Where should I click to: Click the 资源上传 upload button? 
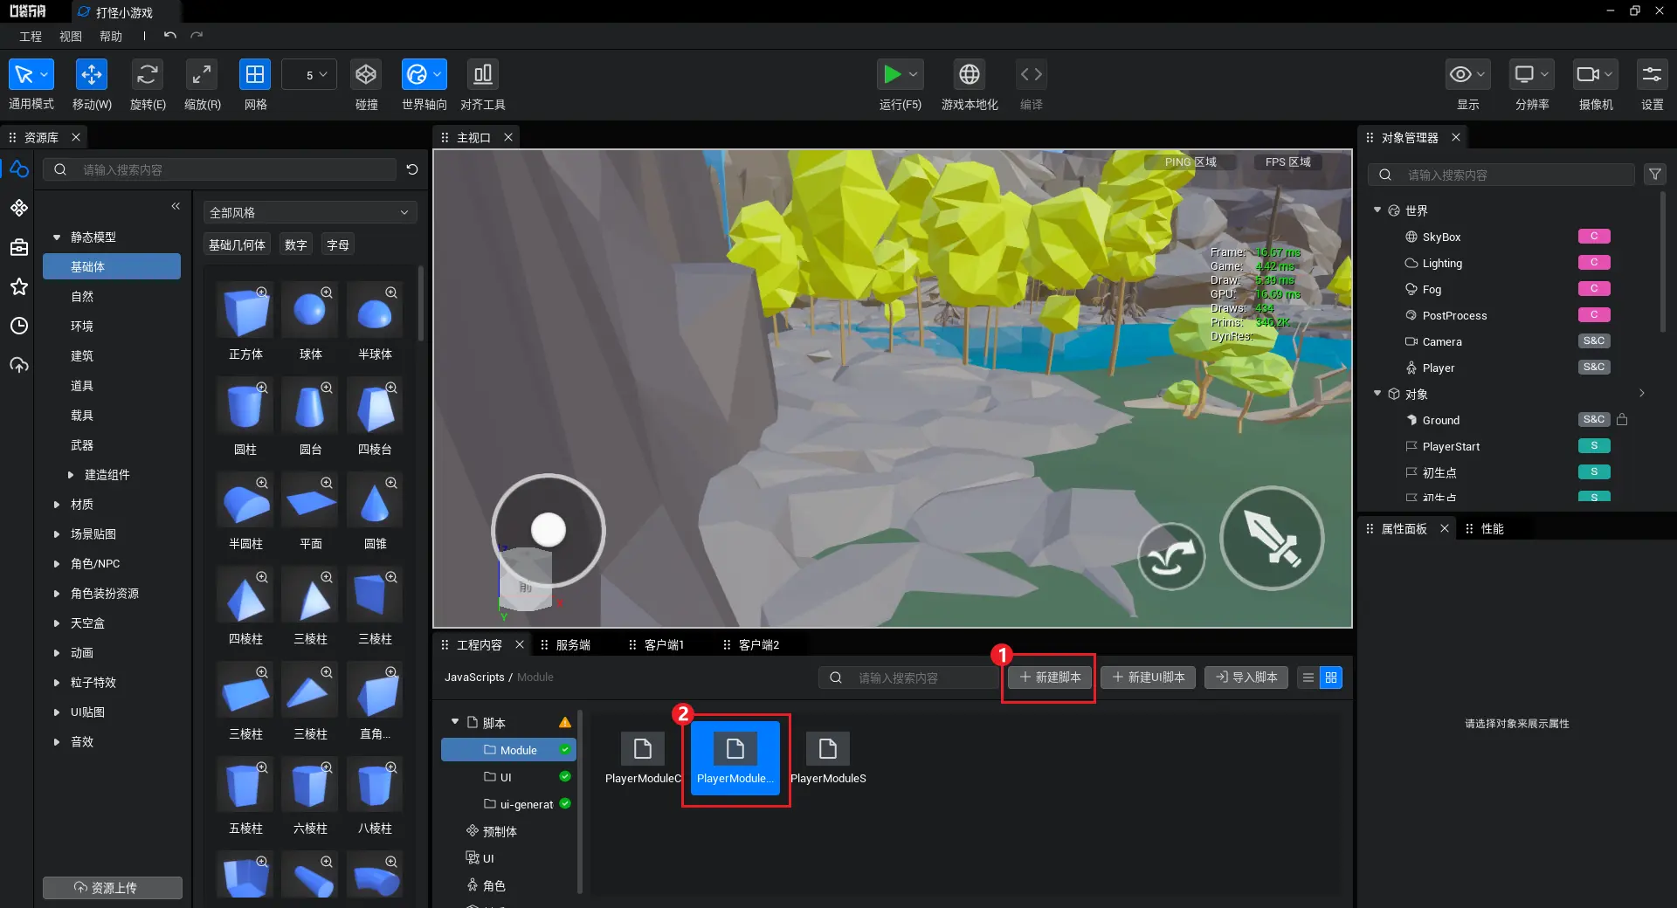113,887
